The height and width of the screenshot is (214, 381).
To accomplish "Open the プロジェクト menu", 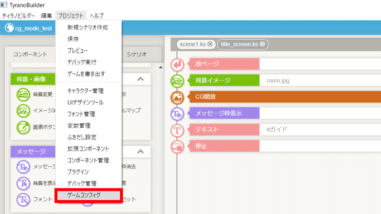I will tap(71, 16).
